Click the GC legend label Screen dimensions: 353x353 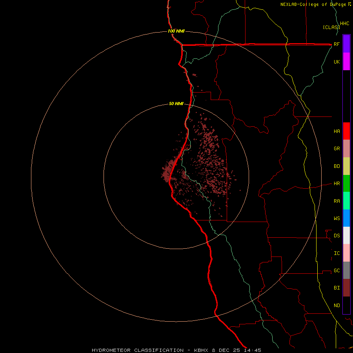point(337,271)
